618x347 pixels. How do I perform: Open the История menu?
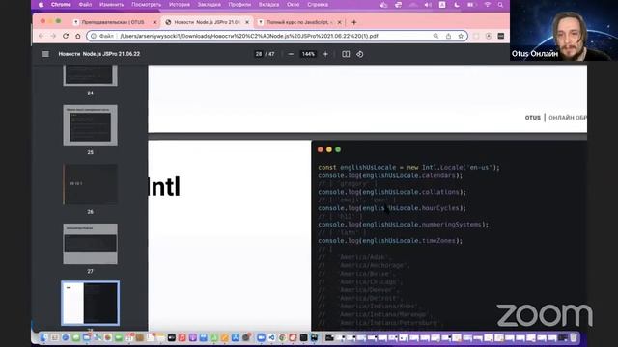tap(180, 5)
